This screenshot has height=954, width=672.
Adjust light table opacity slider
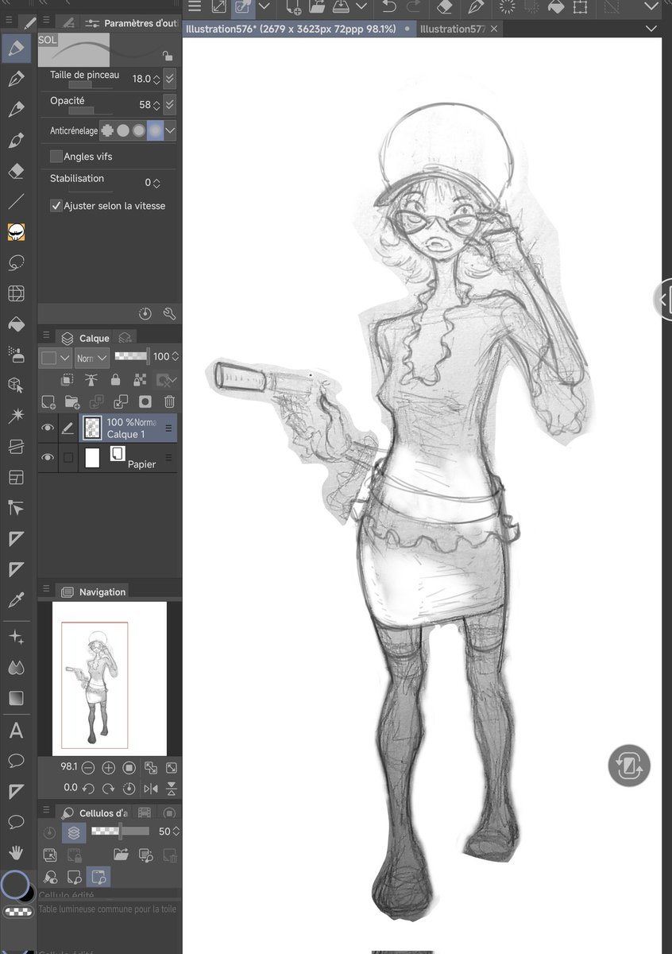[120, 831]
